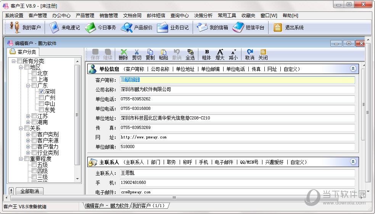Collapse the 主联系人 section chevron
This screenshot has width=375, height=214.
click(353, 162)
